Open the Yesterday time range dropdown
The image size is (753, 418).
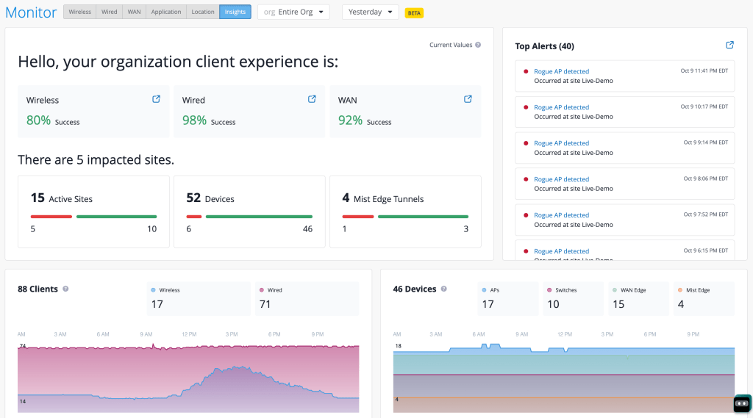[370, 12]
